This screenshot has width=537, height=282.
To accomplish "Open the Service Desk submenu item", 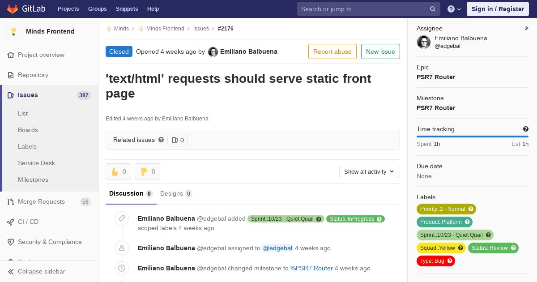I will pyautogui.click(x=36, y=163).
